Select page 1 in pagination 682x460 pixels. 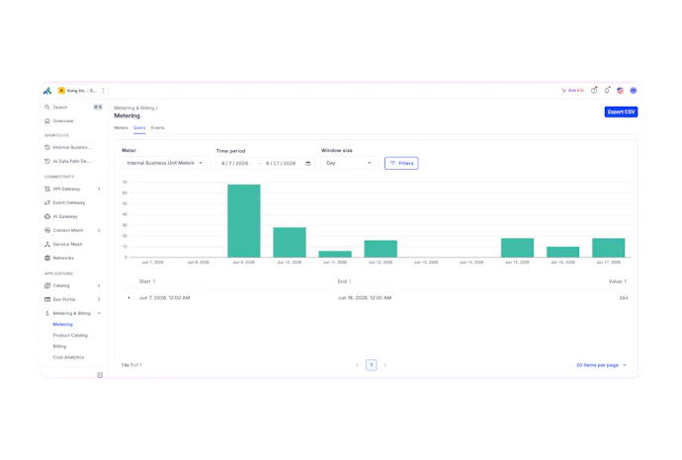click(x=371, y=365)
